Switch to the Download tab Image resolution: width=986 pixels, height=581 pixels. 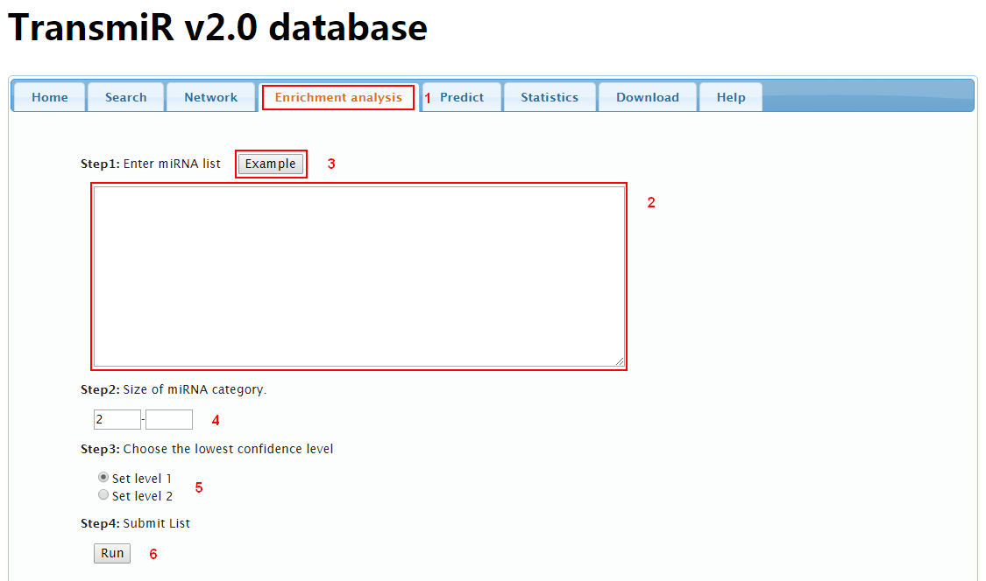pos(648,97)
